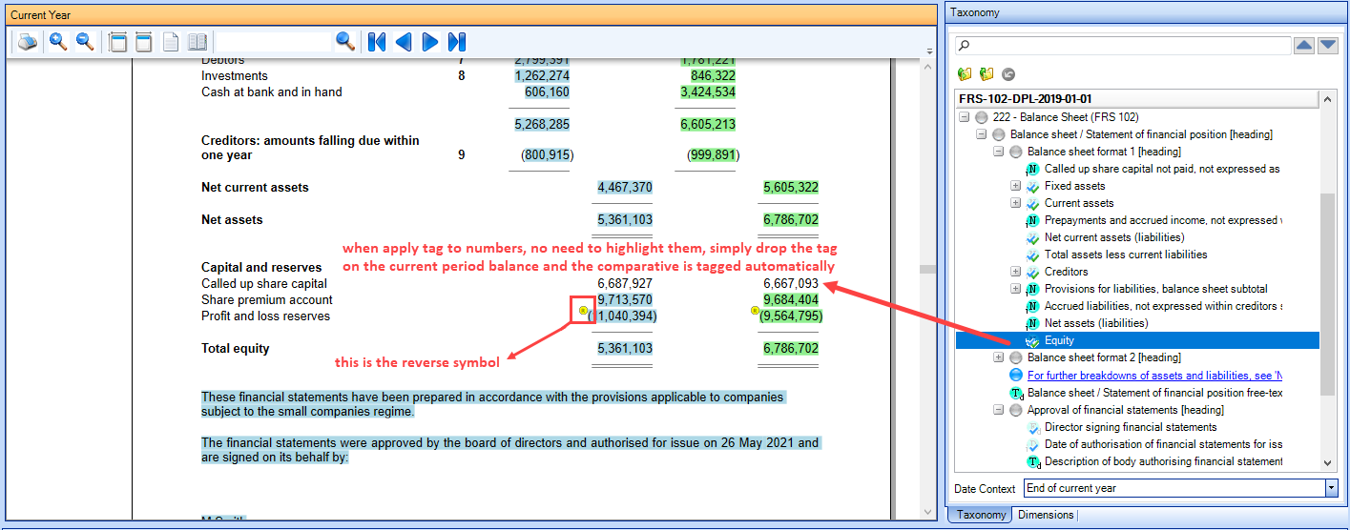Click the taxonomy search down arrow button
1350x530 pixels.
coord(1328,46)
